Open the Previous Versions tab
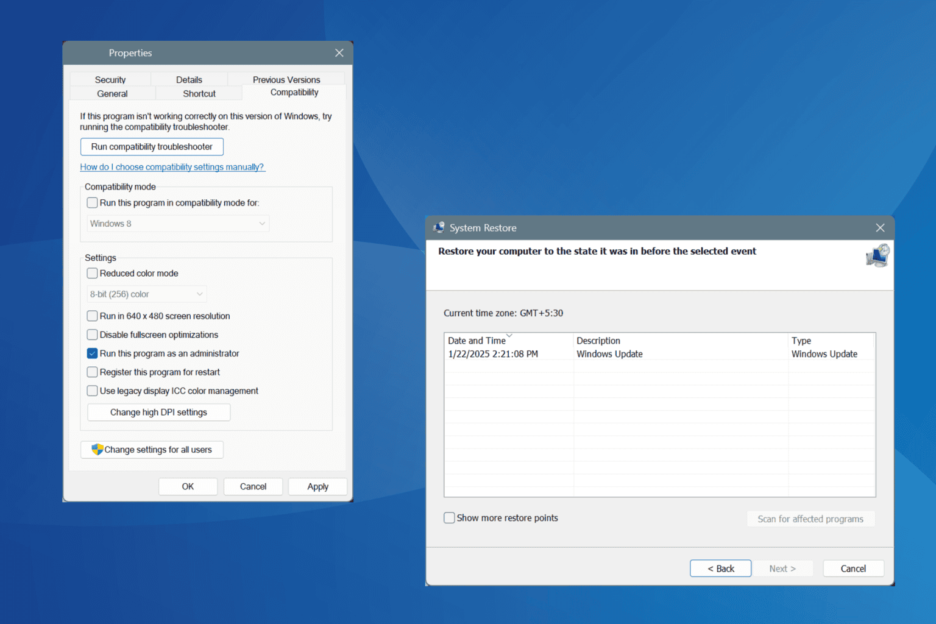Image resolution: width=936 pixels, height=624 pixels. (x=286, y=79)
